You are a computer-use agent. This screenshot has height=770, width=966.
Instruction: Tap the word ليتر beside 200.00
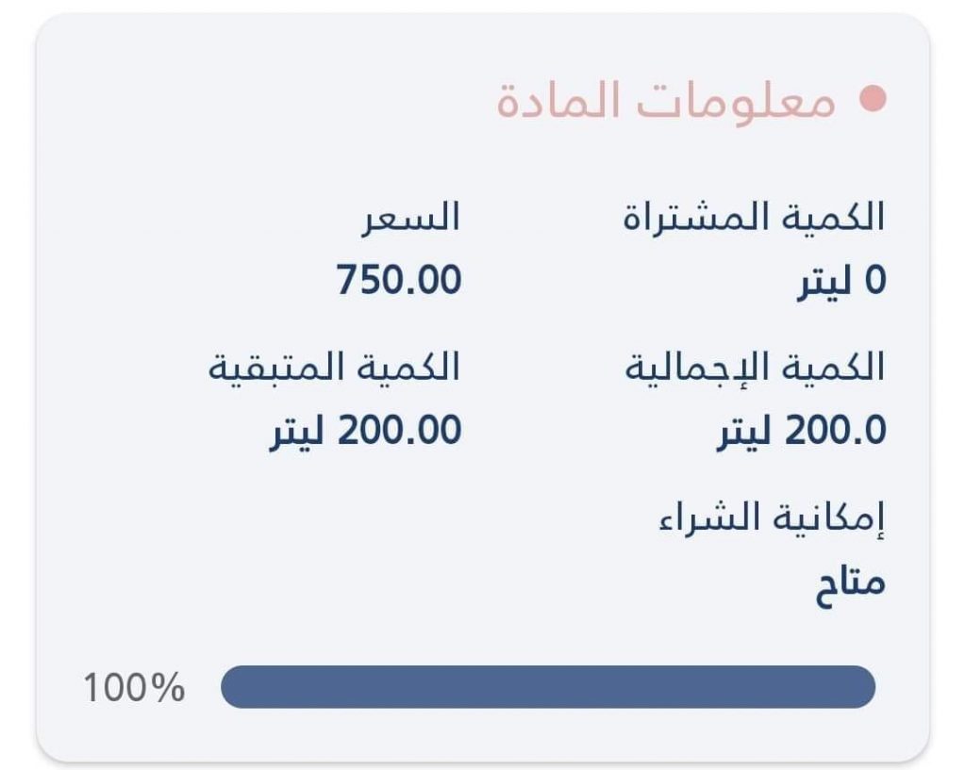pos(296,432)
